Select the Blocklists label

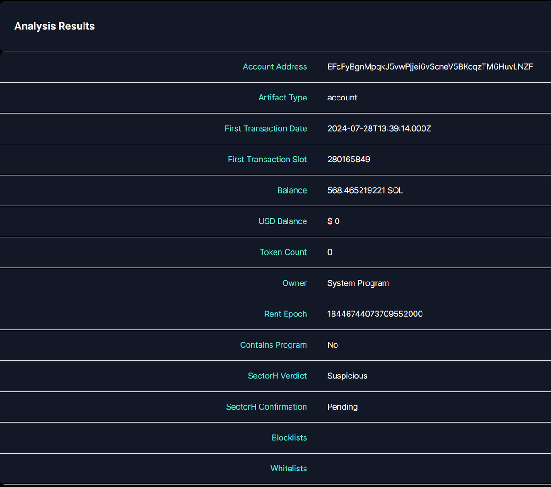pos(289,437)
